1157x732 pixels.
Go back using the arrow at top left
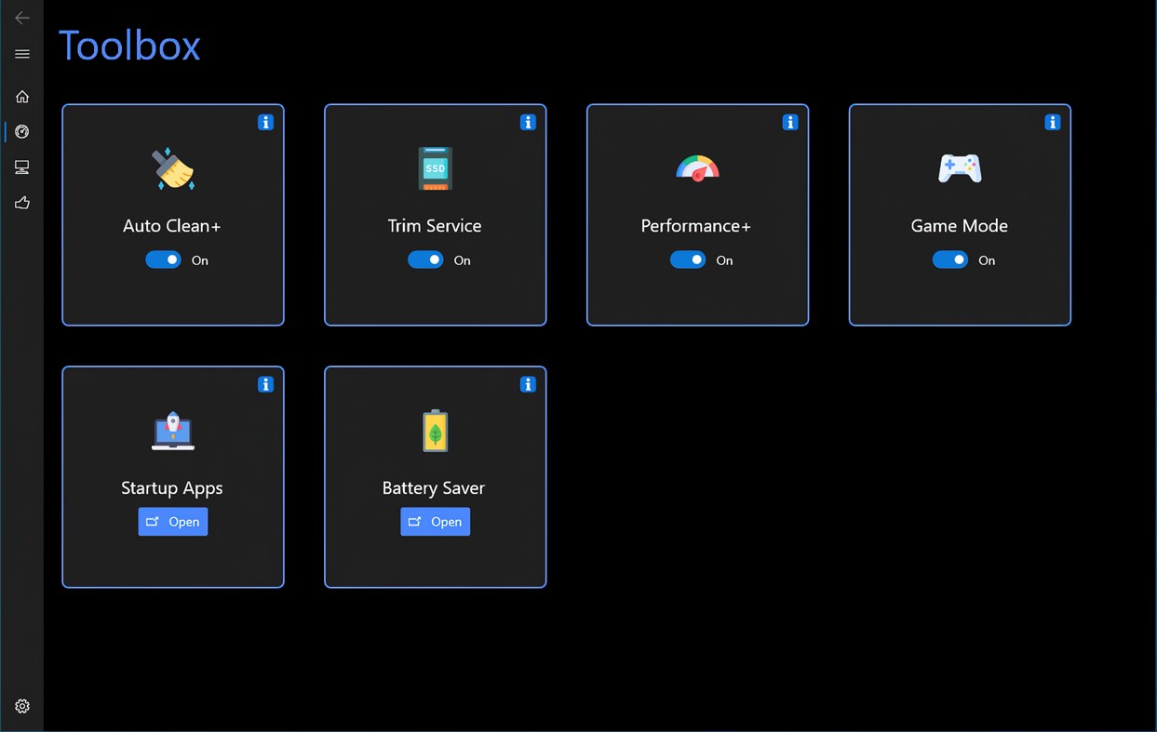pyautogui.click(x=21, y=17)
